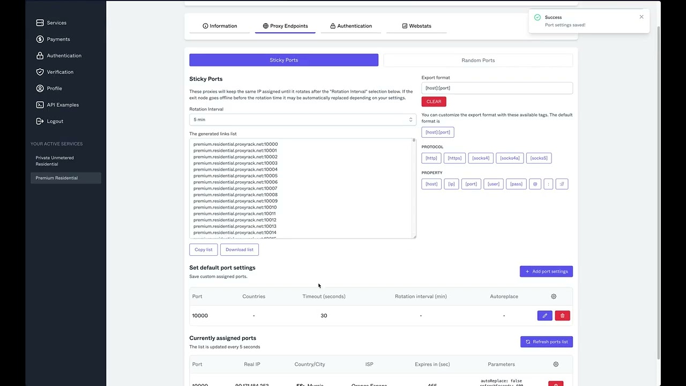Click the ISP column header

(369, 364)
